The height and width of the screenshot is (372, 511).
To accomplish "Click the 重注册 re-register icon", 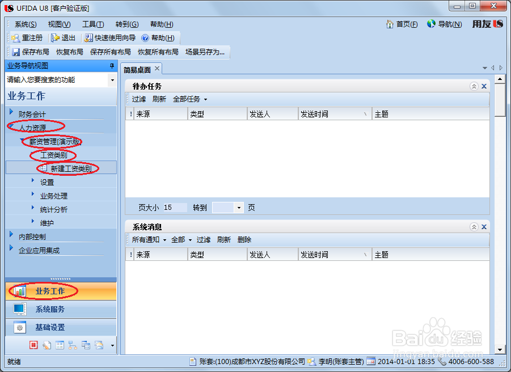I will tap(15, 38).
